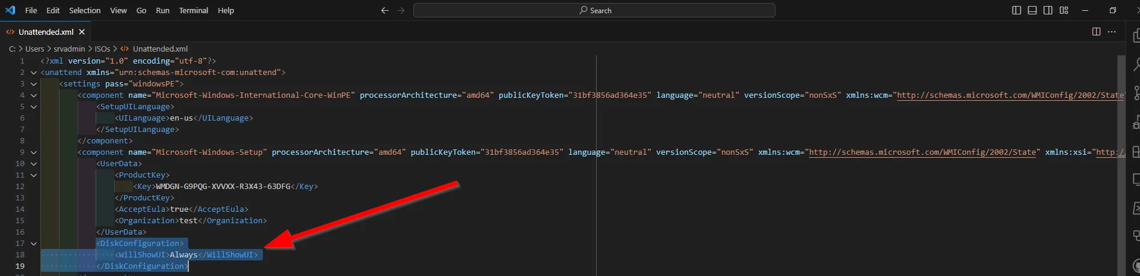1140x276 pixels.
Task: Collapse the unattend element on line 2
Action: click(34, 73)
